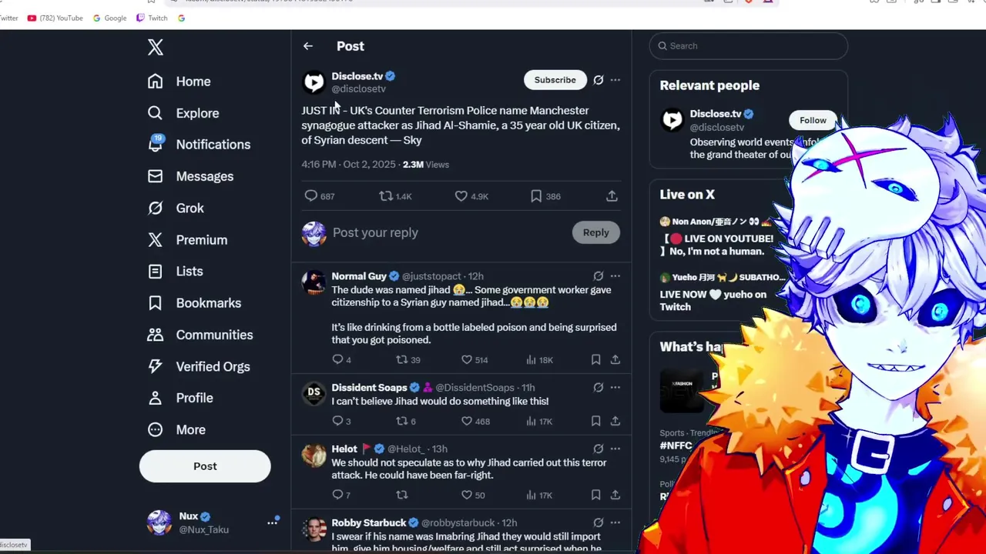This screenshot has width=986, height=554.
Task: Open more options on Normal Guy reply
Action: click(615, 276)
